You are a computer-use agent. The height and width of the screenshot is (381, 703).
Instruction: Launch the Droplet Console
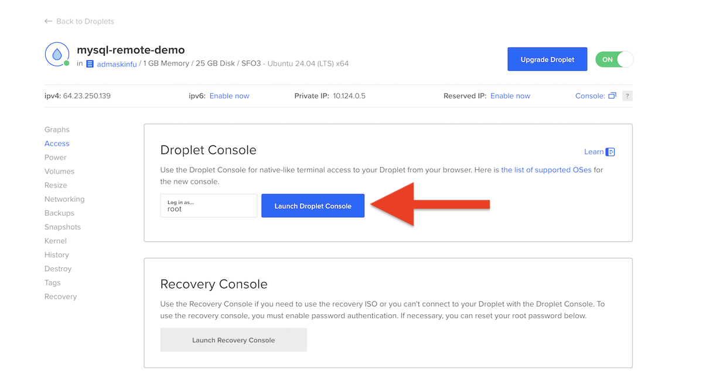click(x=313, y=206)
